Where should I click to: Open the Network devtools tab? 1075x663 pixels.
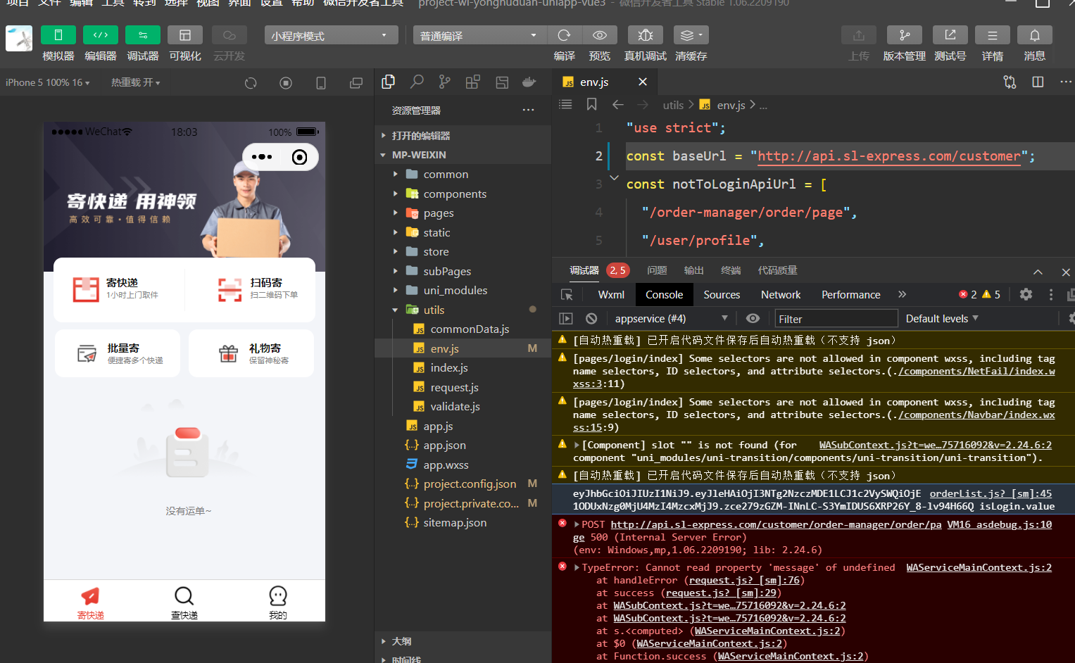(x=781, y=295)
